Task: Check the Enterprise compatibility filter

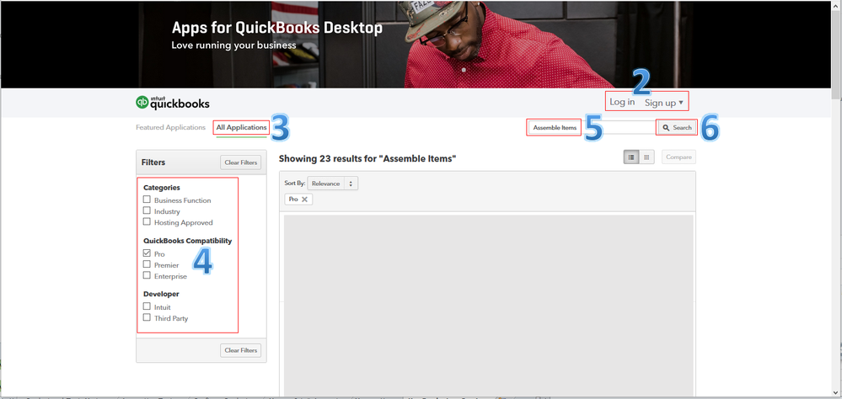Action: coord(147,275)
